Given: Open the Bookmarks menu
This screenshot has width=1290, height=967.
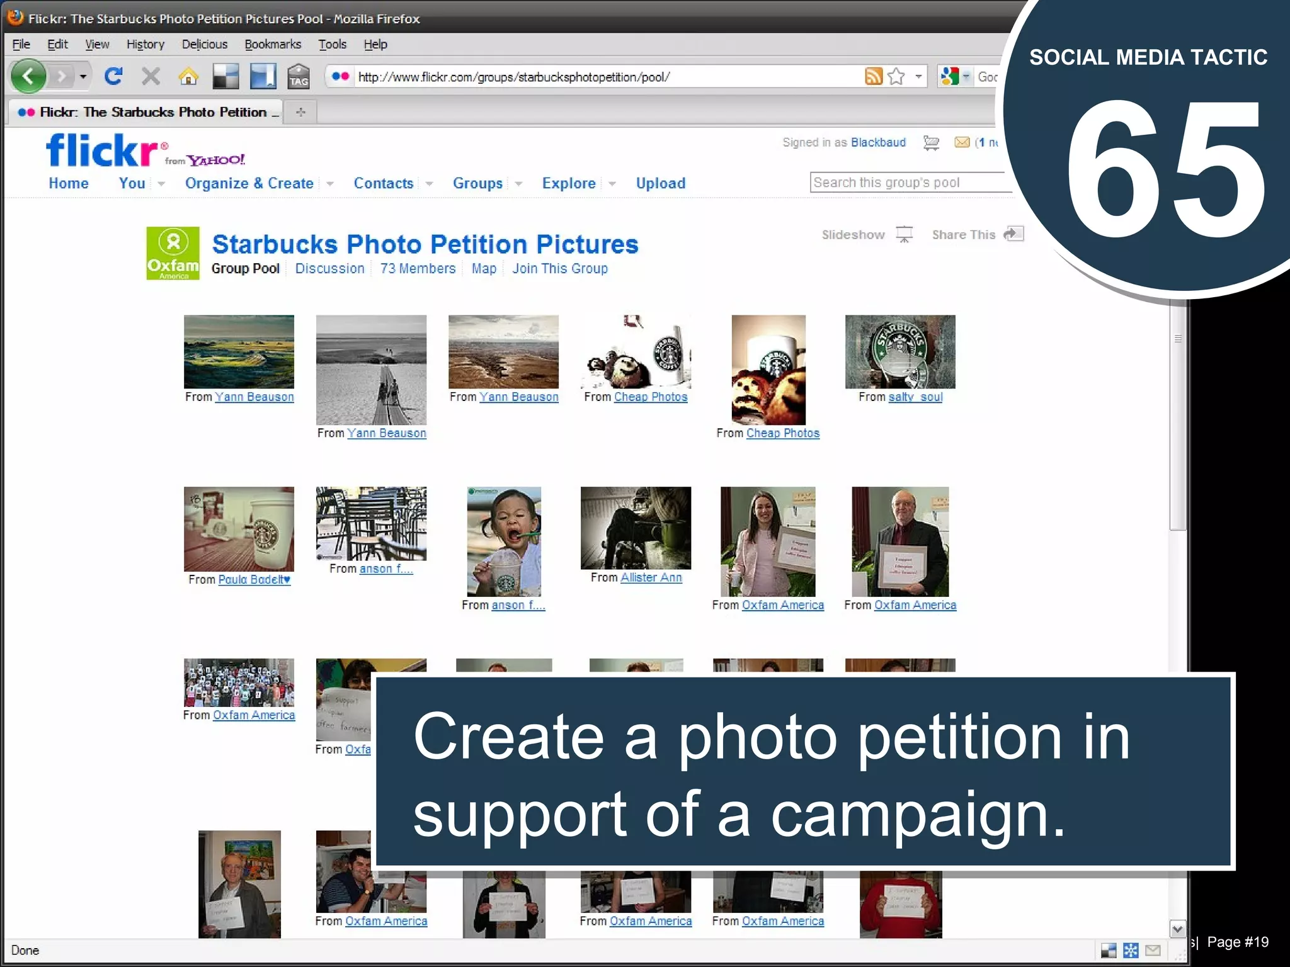Looking at the screenshot, I should (273, 44).
